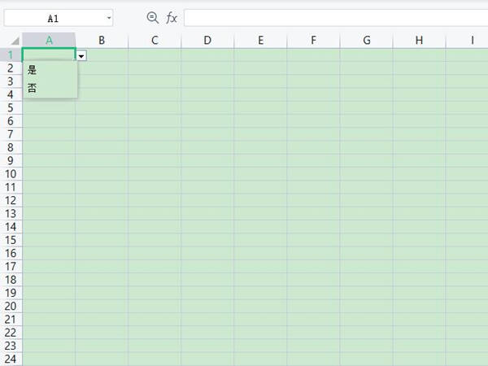Select column B header
This screenshot has width=488, height=366.
(x=102, y=41)
